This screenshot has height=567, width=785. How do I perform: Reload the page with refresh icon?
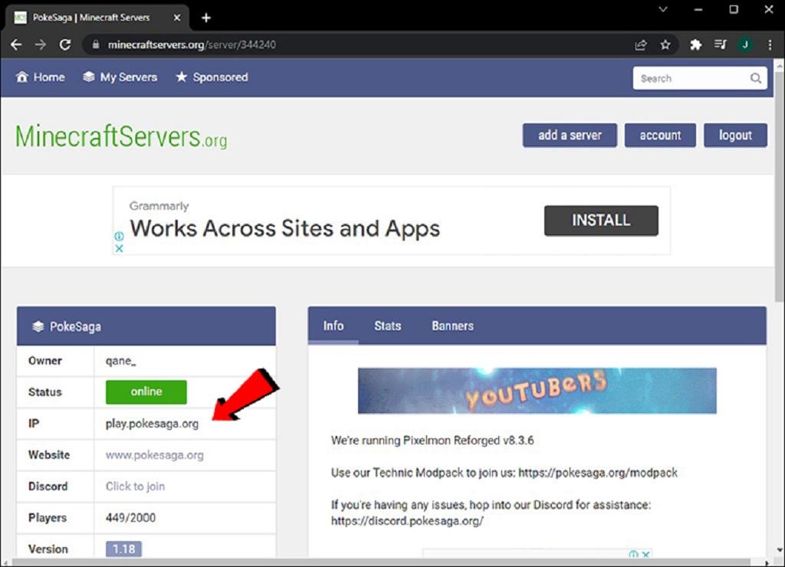[65, 44]
